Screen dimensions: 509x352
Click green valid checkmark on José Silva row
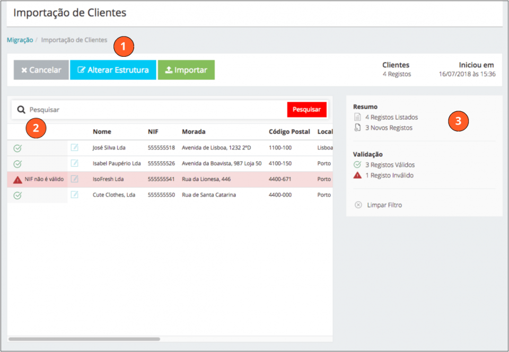tap(17, 148)
